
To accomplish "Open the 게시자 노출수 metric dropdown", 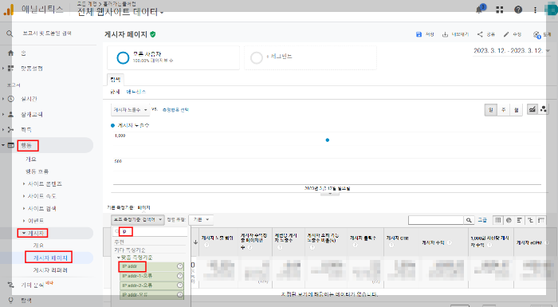I will pyautogui.click(x=130, y=110).
